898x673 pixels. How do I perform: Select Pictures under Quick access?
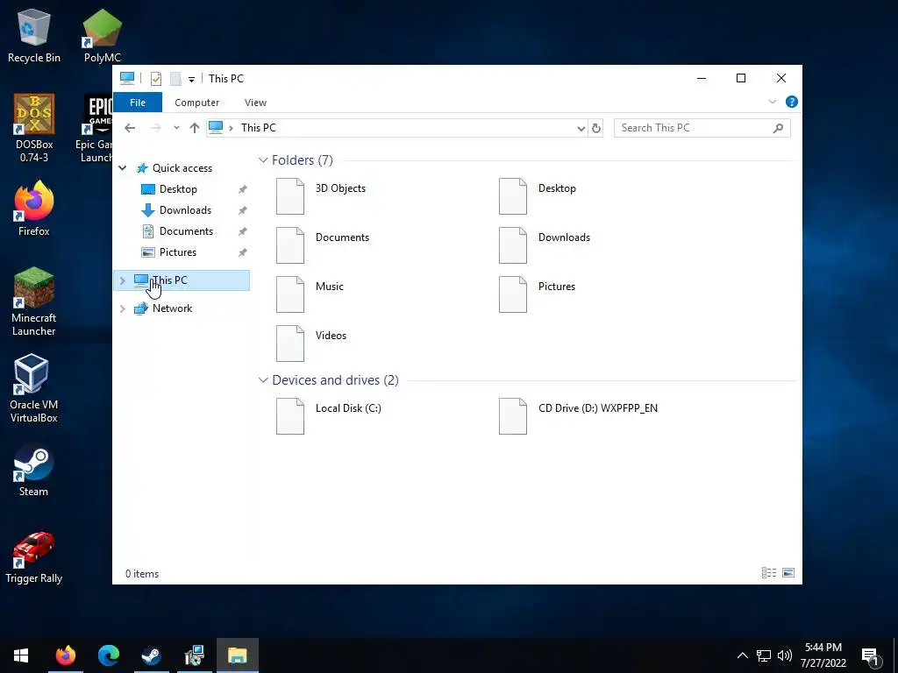pos(177,252)
